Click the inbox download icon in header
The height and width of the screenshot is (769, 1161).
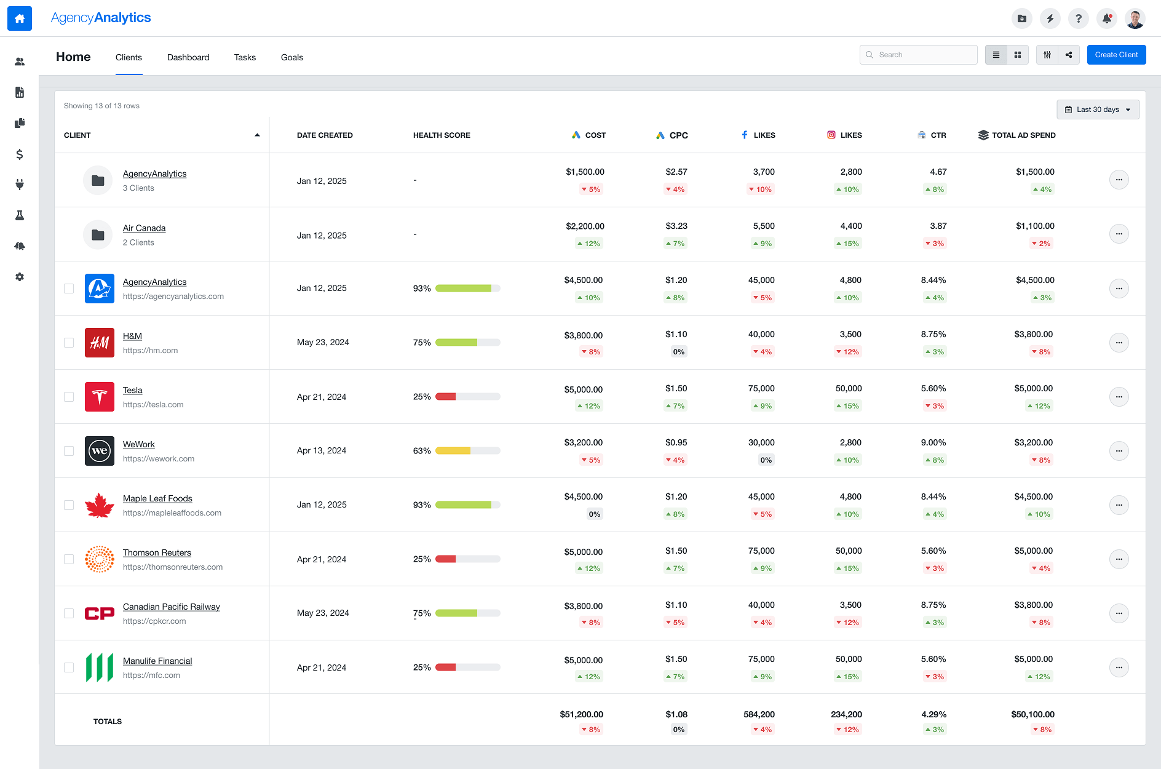[x=1022, y=18]
